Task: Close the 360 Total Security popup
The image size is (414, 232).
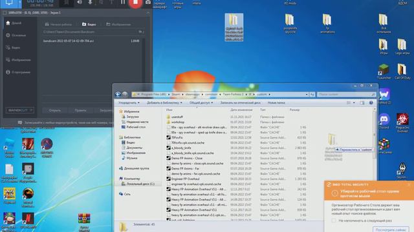Action: coord(409,185)
